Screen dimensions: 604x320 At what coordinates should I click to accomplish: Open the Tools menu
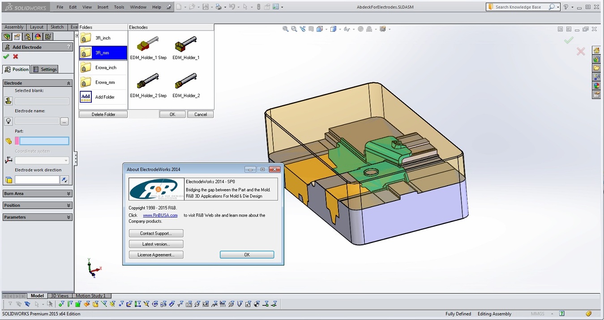119,7
